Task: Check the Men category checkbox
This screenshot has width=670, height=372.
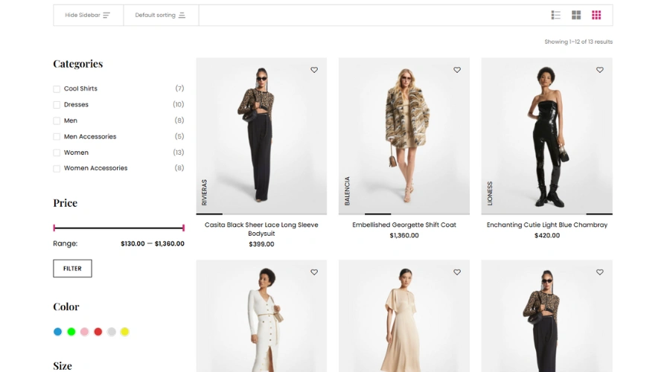Action: [57, 121]
